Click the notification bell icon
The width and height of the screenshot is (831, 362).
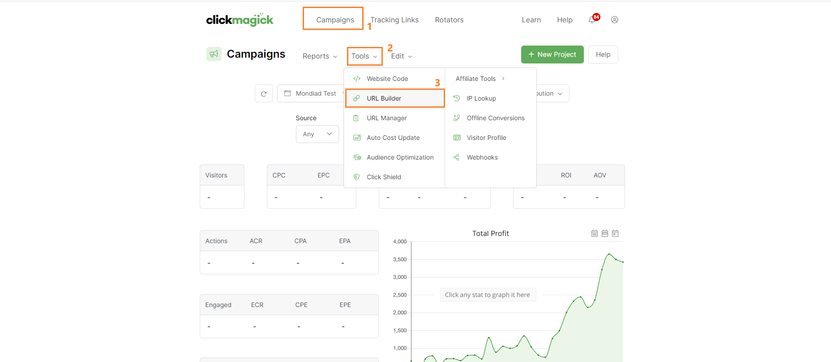(x=592, y=20)
